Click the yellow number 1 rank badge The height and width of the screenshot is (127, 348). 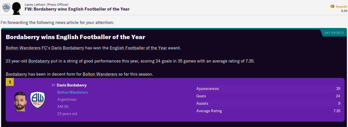[10, 82]
